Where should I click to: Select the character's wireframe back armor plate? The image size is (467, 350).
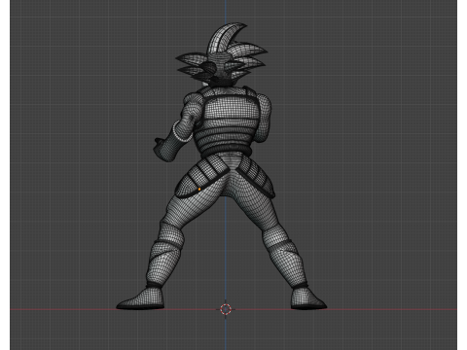[228, 123]
